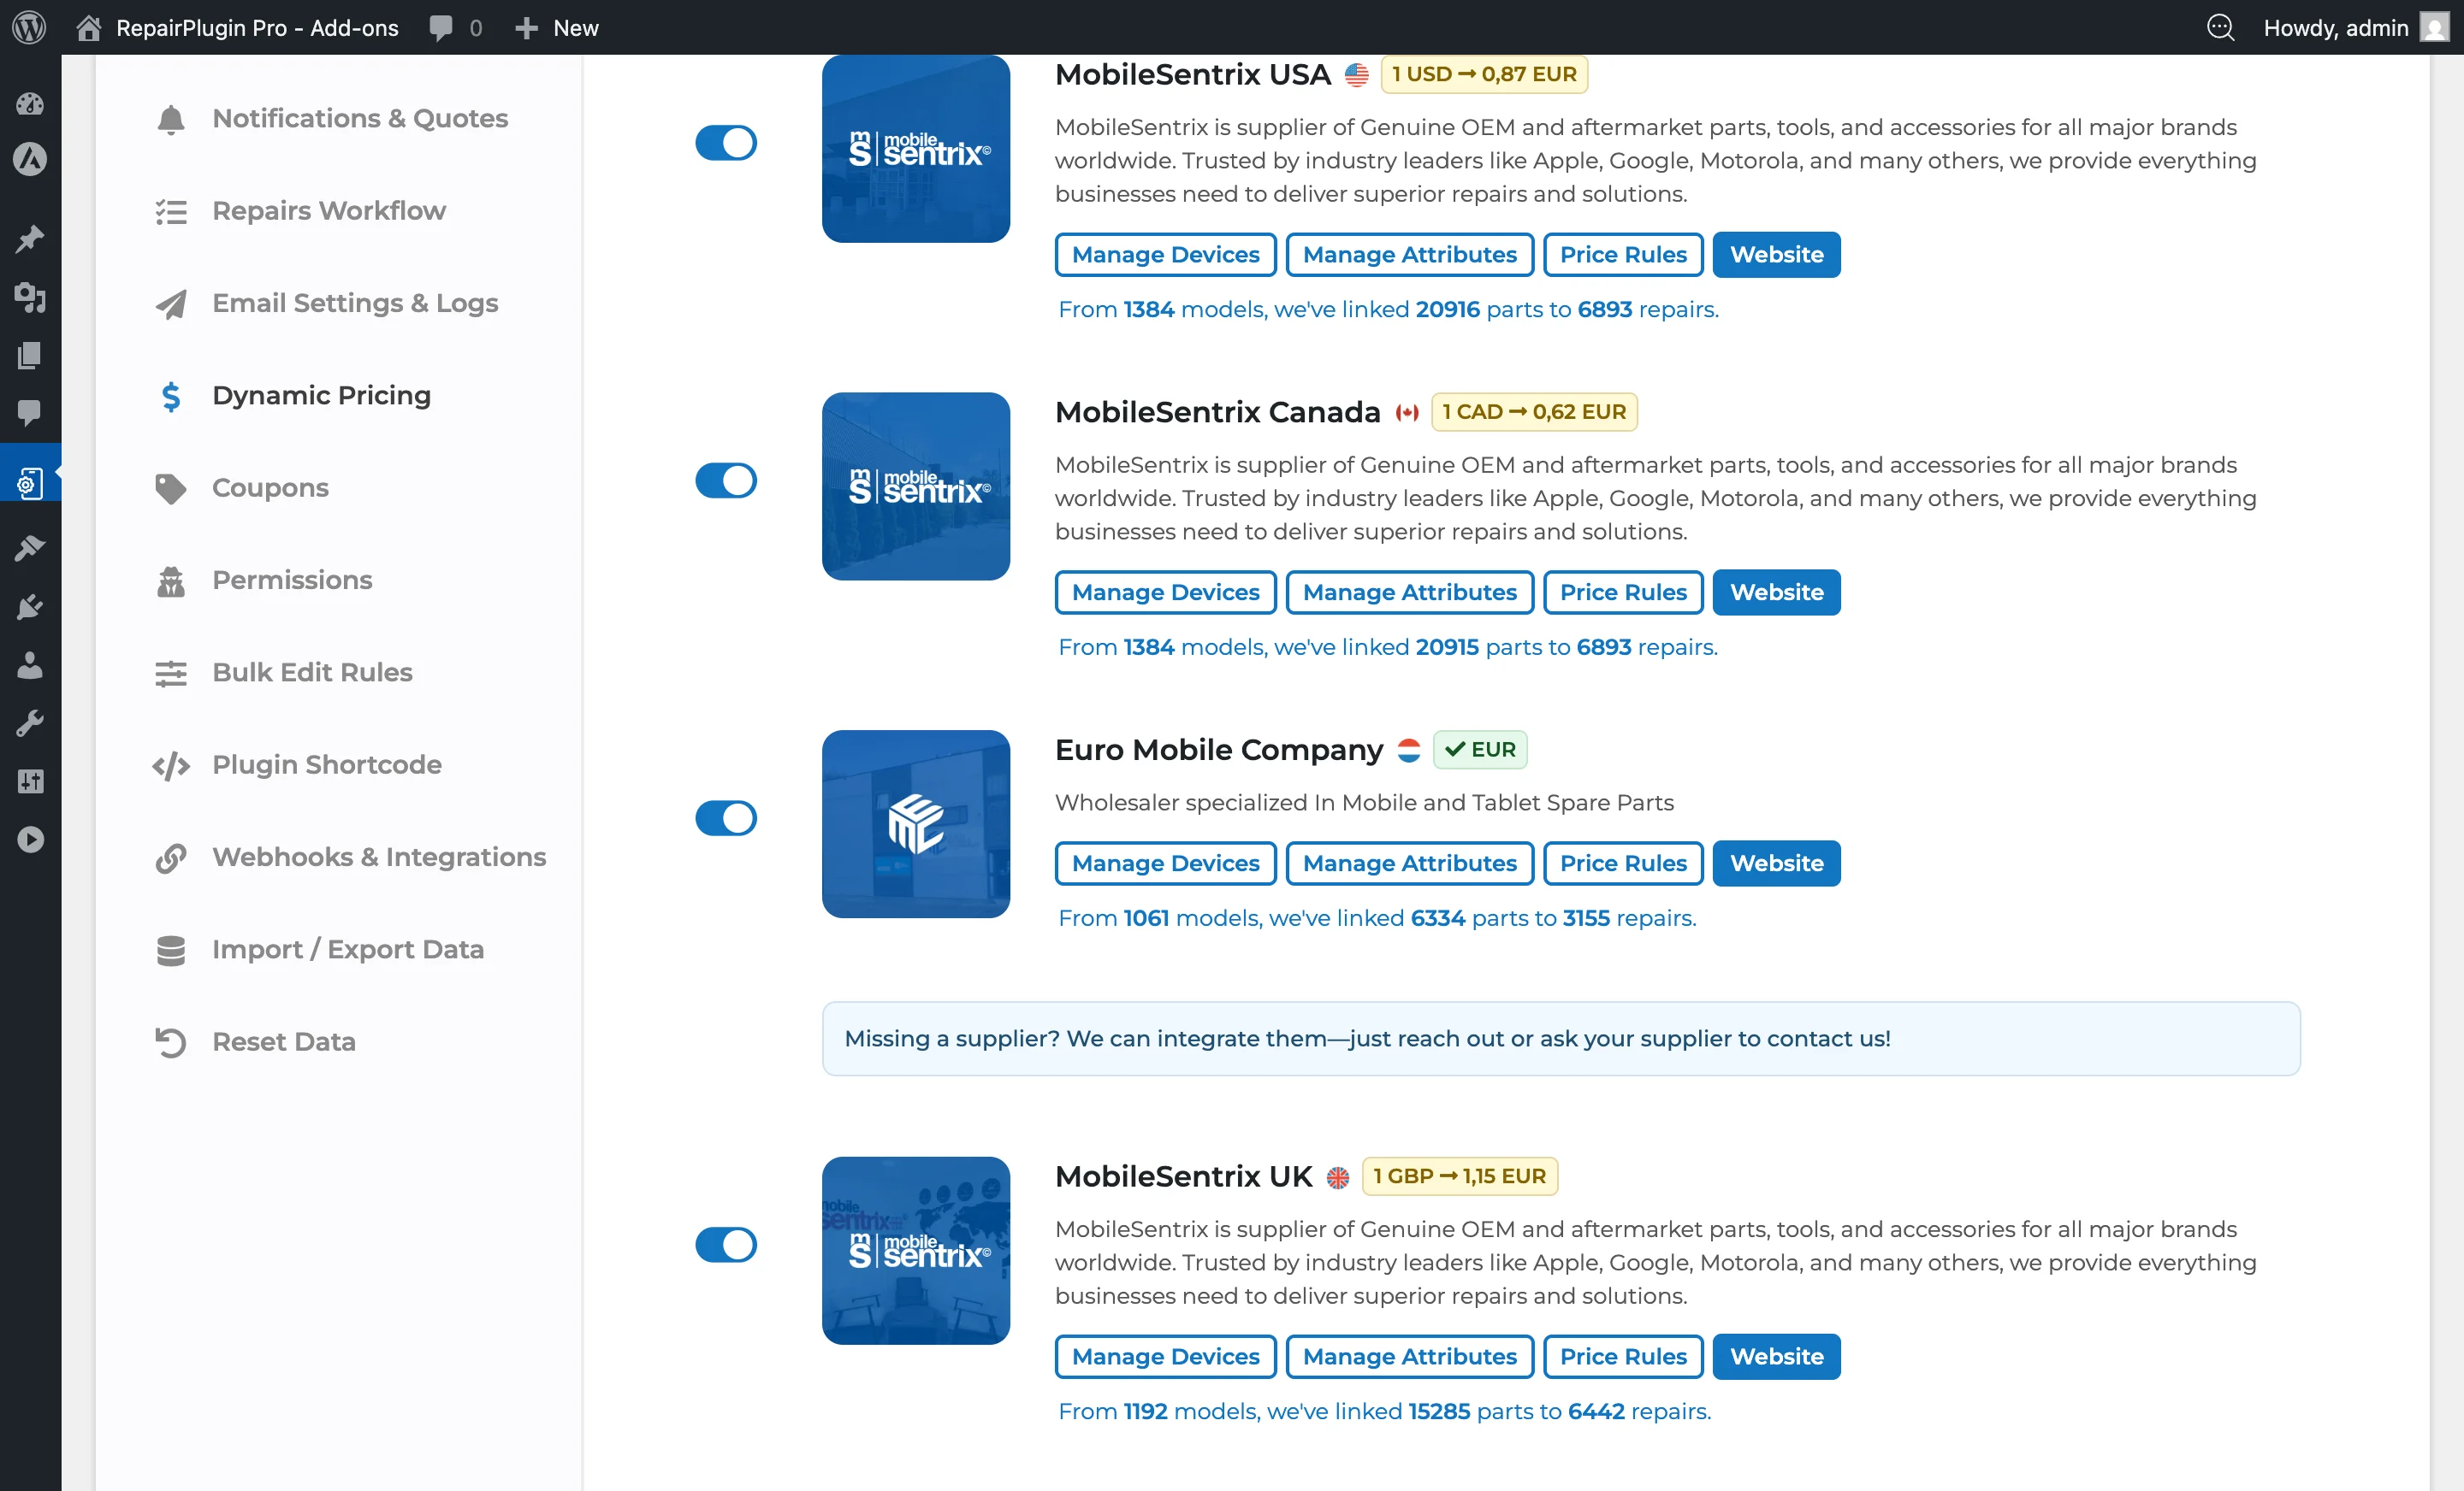This screenshot has height=1491, width=2464.
Task: Toggle the MobileSentrix UK supplier switch
Action: [x=726, y=1245]
